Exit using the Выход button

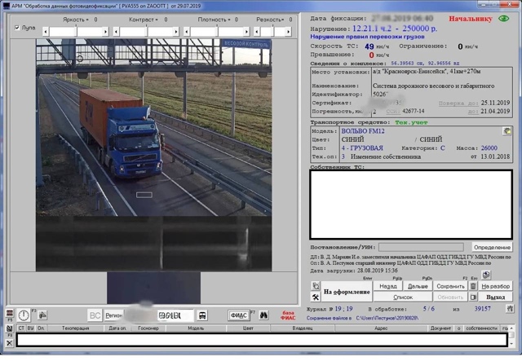(x=495, y=297)
